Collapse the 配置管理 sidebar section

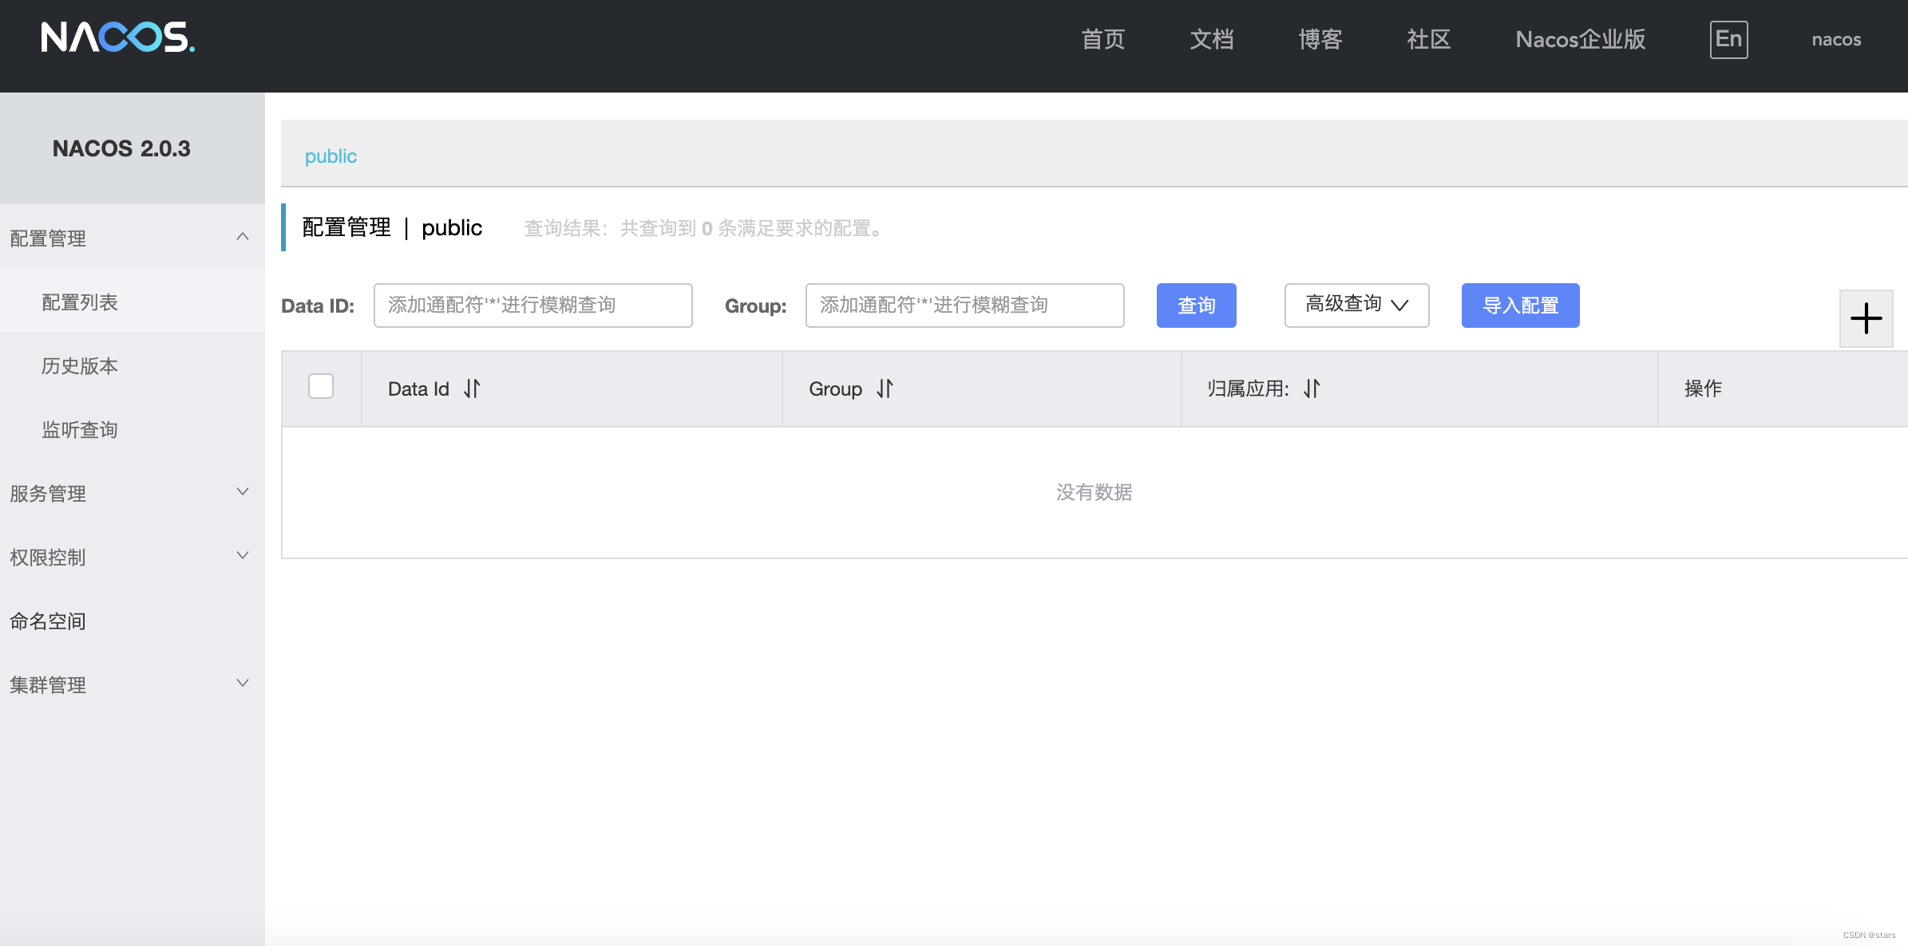[x=132, y=238]
